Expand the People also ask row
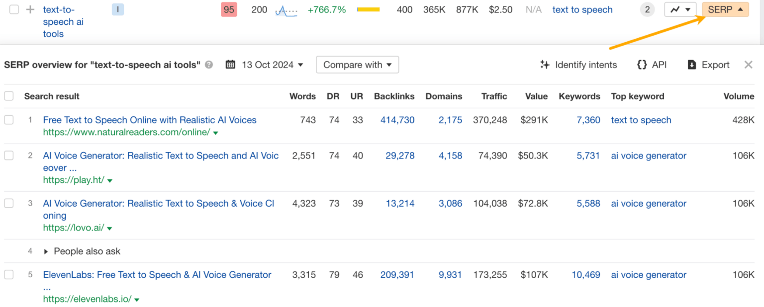764x307 pixels. pos(46,251)
